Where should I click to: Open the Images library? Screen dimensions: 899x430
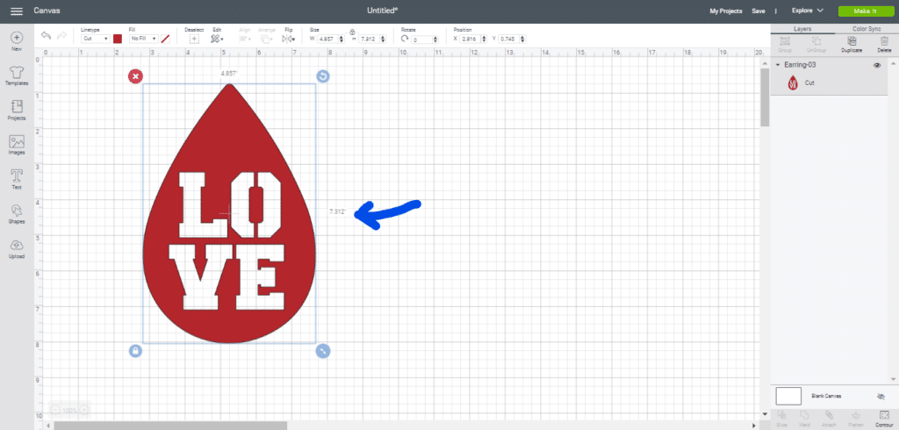pos(17,144)
